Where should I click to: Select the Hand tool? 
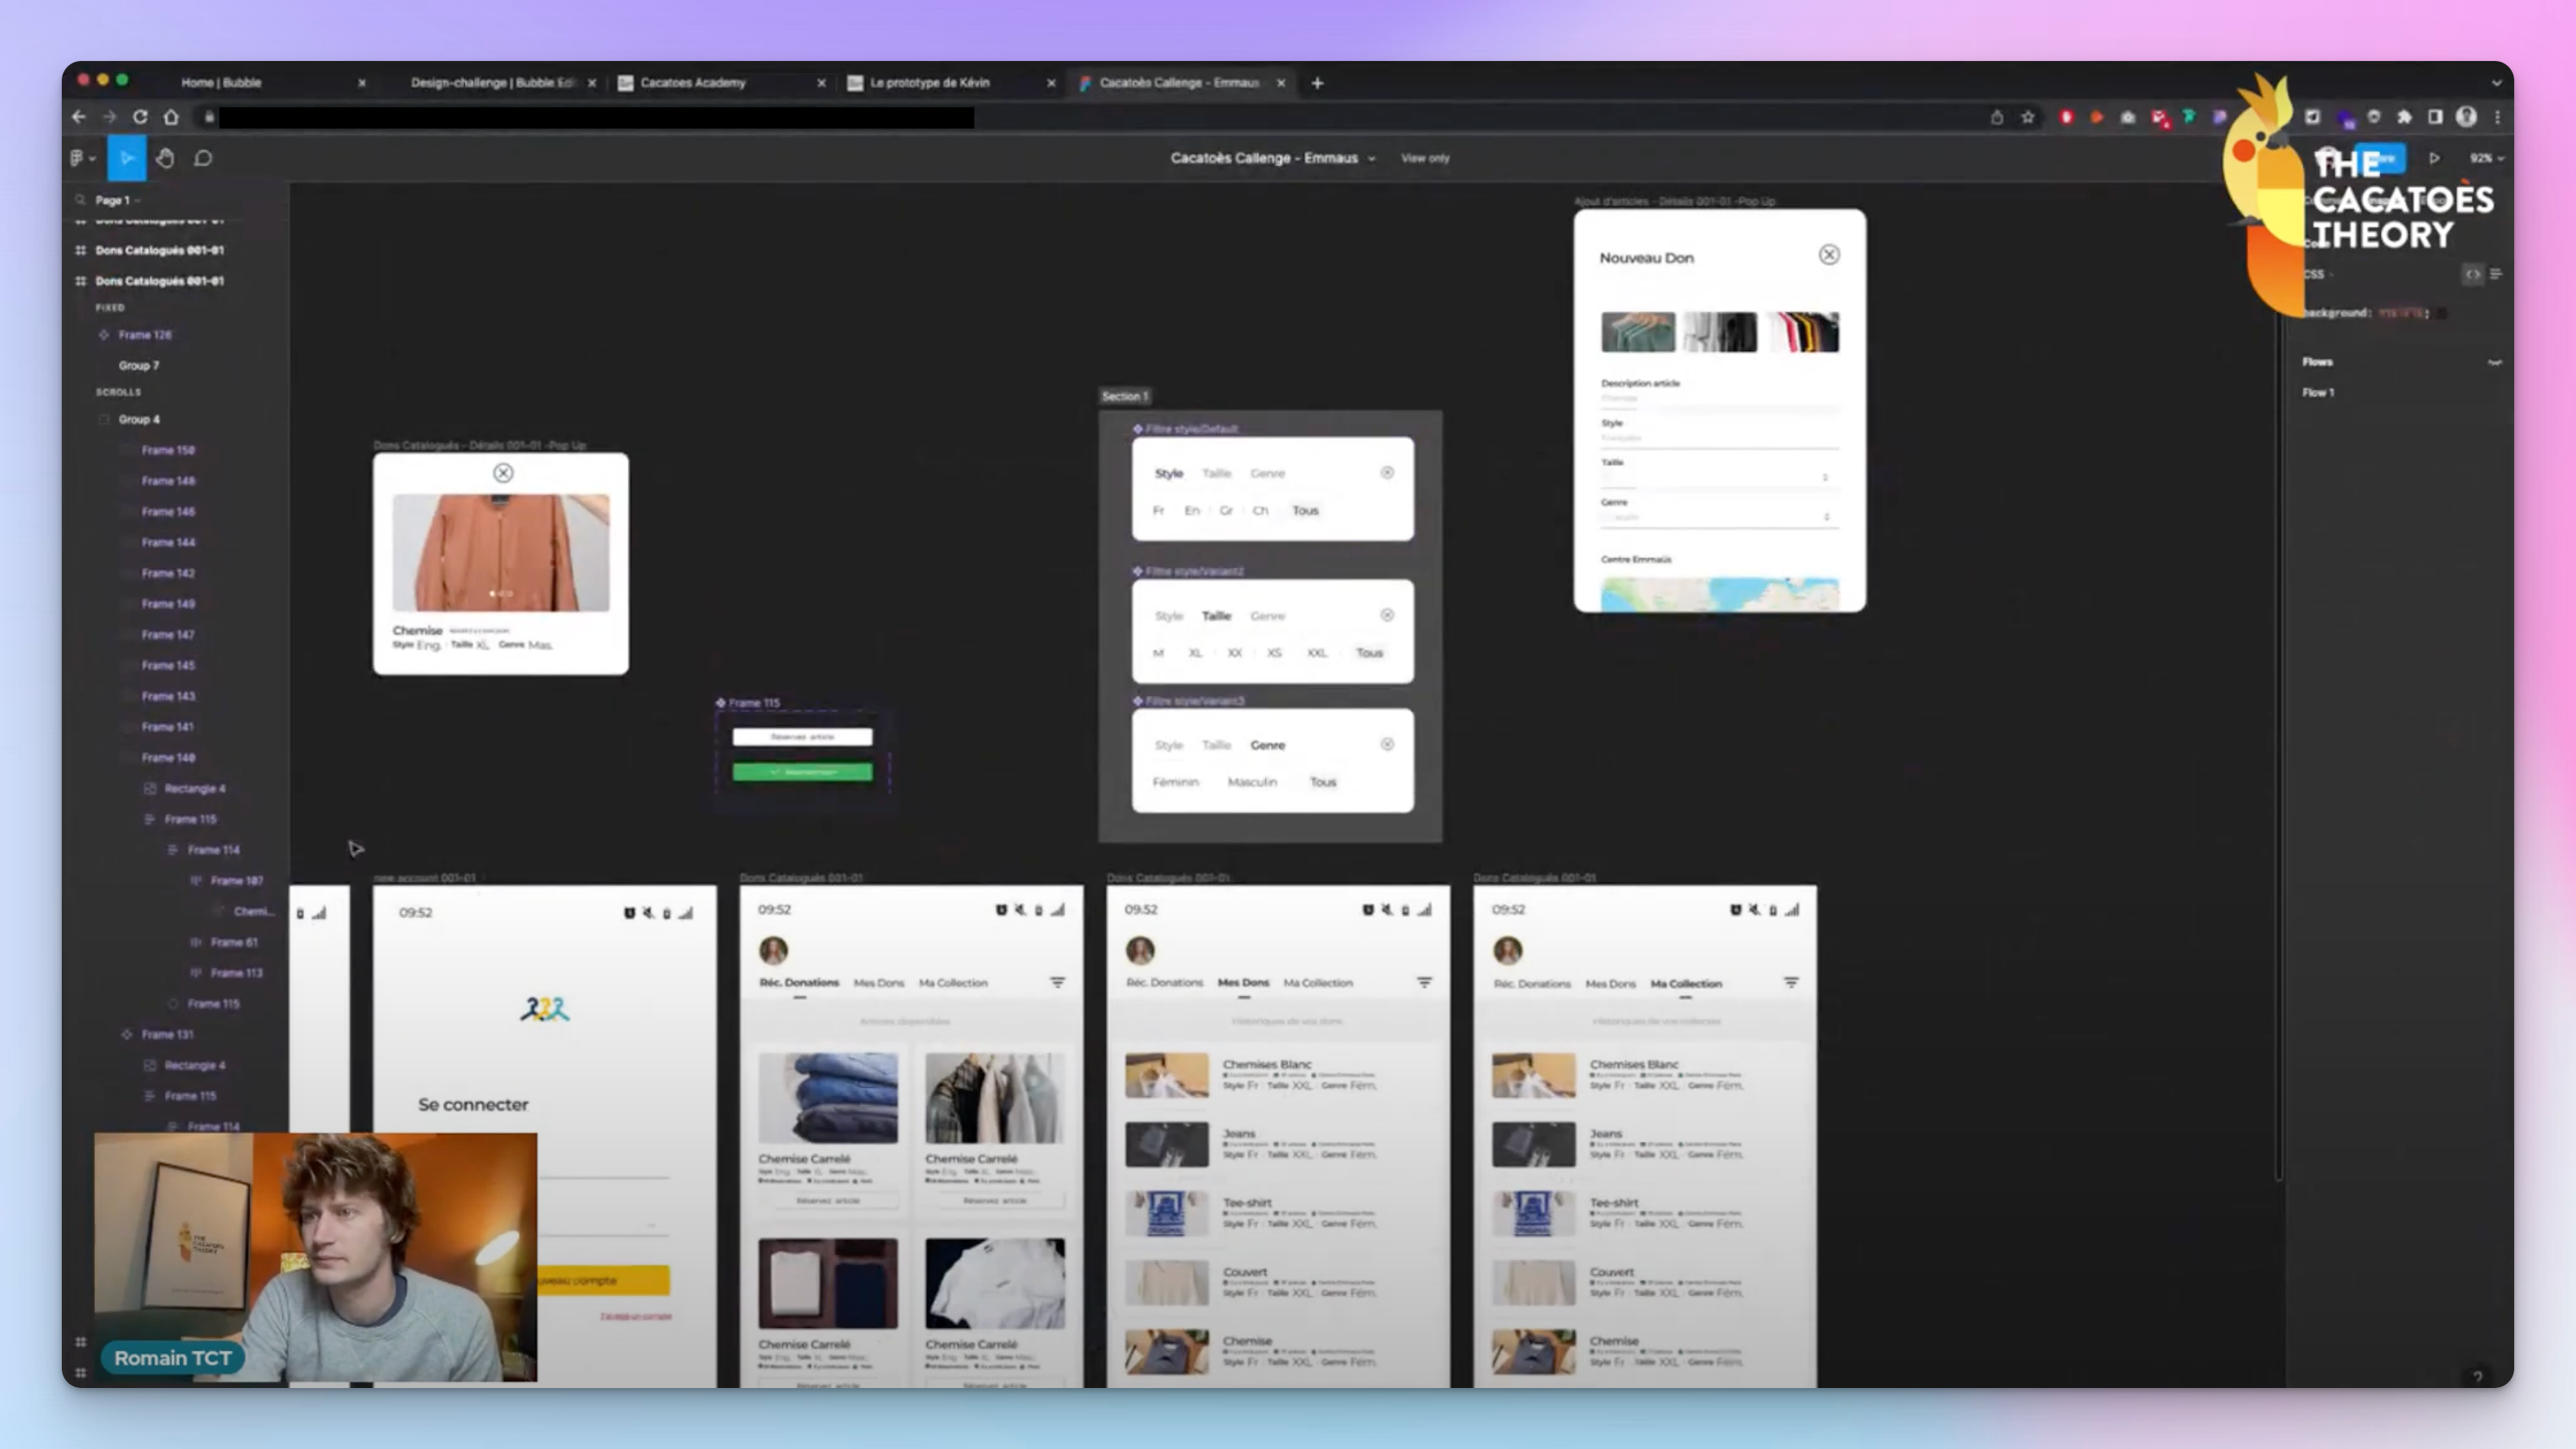click(165, 158)
